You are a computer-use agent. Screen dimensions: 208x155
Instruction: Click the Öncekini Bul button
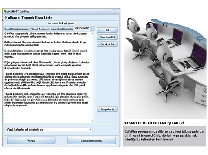[x=107, y=44]
